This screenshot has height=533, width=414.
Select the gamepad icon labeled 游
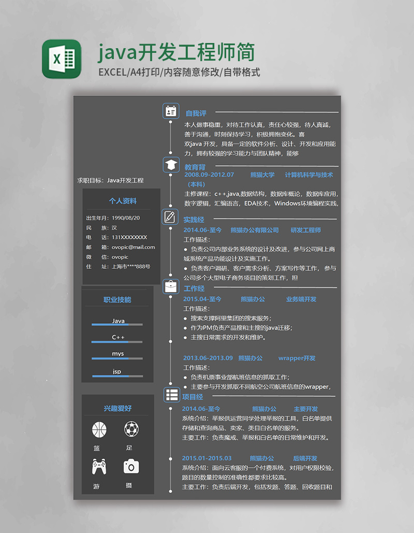point(98,467)
